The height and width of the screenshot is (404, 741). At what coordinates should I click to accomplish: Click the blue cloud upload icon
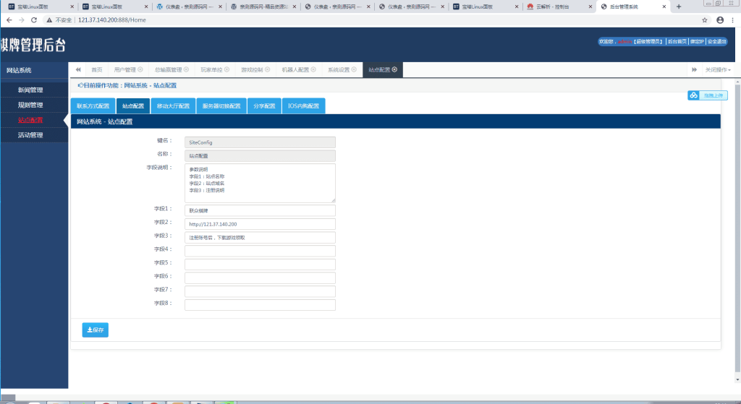click(x=694, y=95)
